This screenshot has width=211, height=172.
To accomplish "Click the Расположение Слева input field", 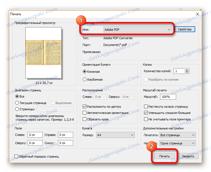I will [x=100, y=97].
